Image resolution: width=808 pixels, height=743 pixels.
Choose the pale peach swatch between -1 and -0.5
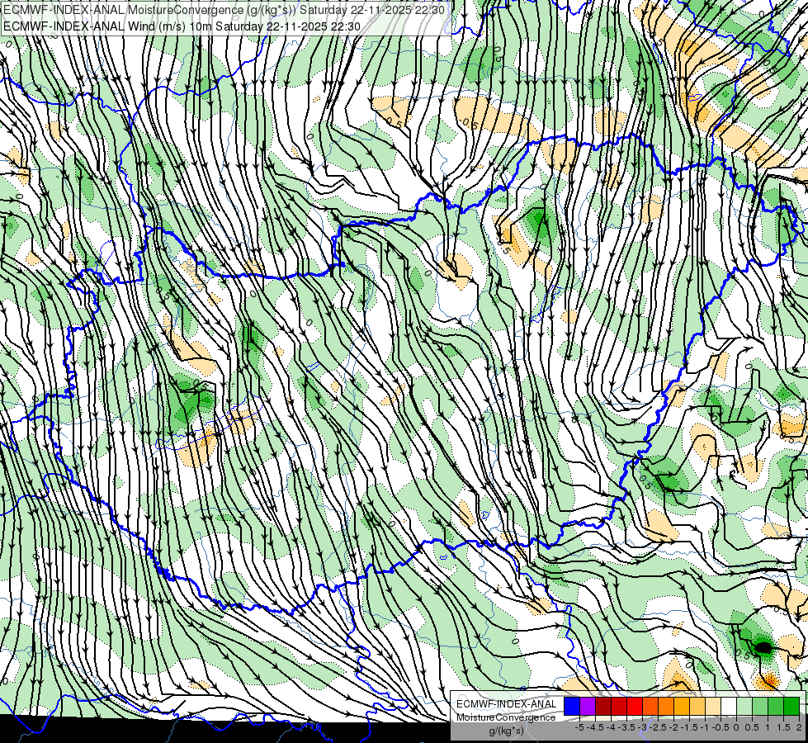point(713,706)
